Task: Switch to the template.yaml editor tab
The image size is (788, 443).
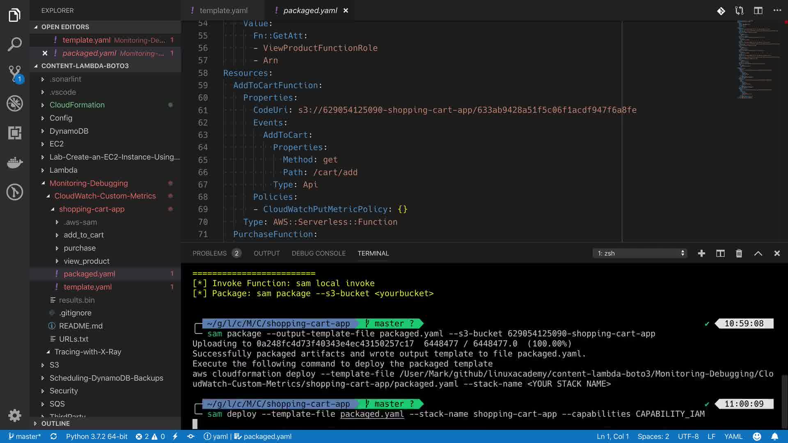Action: (x=223, y=11)
